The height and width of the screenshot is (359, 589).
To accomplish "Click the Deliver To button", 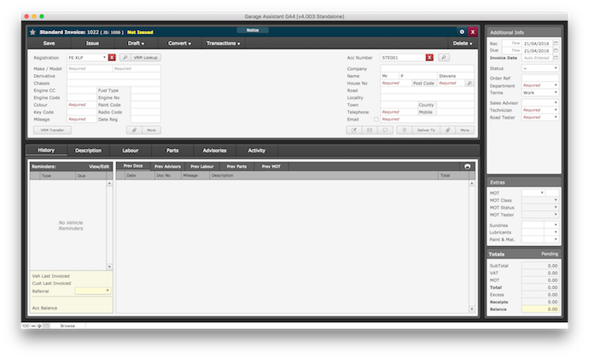I will (426, 130).
